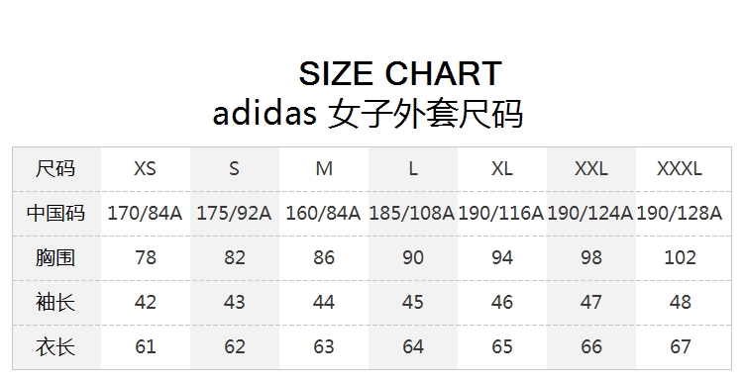Image resolution: width=743 pixels, height=381 pixels.
Task: Click the 190/128A cell
Action: (x=680, y=213)
